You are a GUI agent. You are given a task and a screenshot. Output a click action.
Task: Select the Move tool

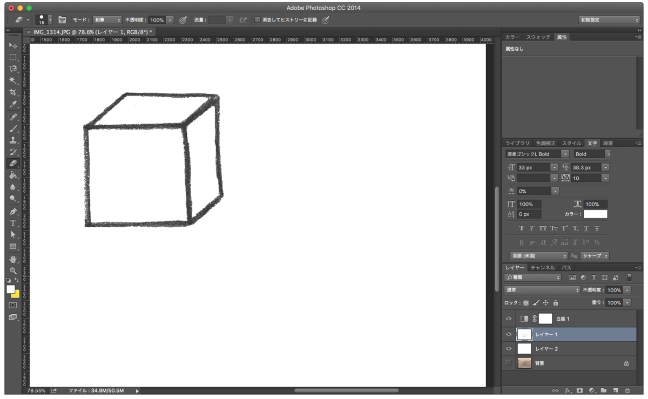[13, 45]
